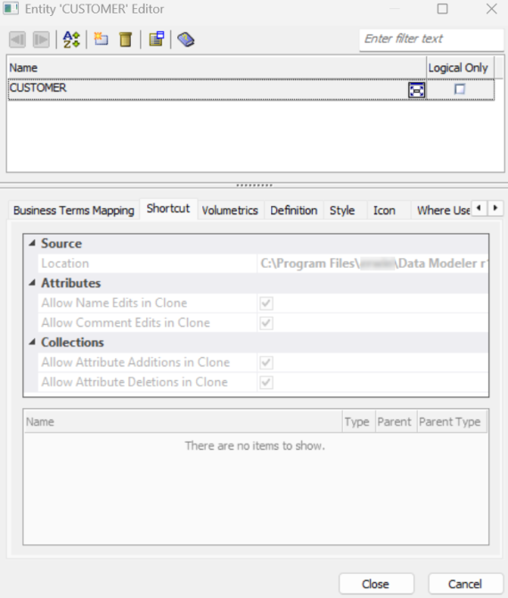
Task: Open name expansion icon in CUSTOMER row
Action: 416,90
